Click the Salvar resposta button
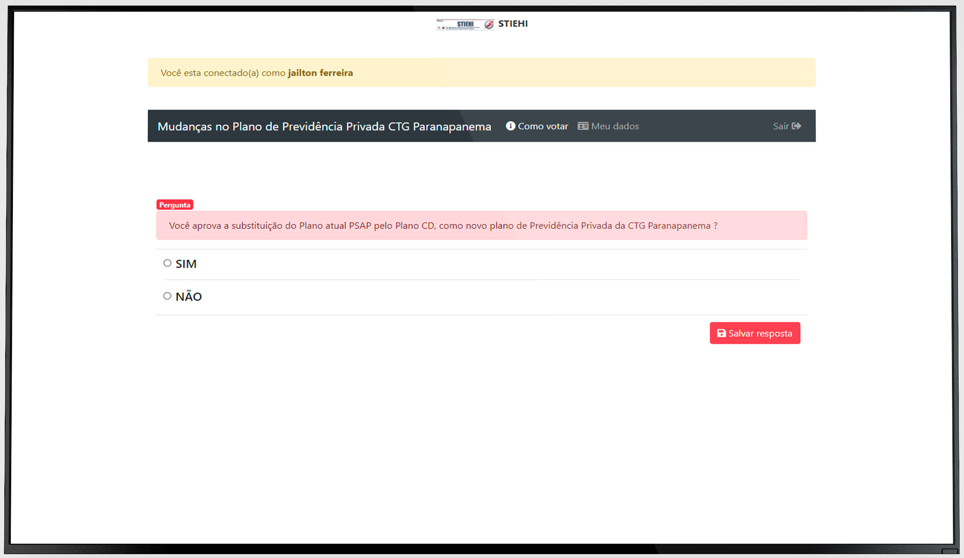 click(x=755, y=333)
